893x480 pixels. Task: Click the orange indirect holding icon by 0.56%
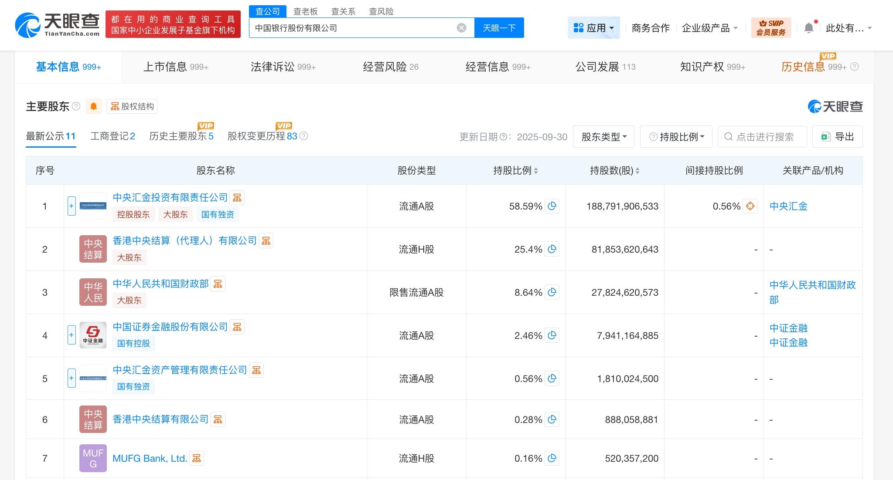[x=750, y=206]
